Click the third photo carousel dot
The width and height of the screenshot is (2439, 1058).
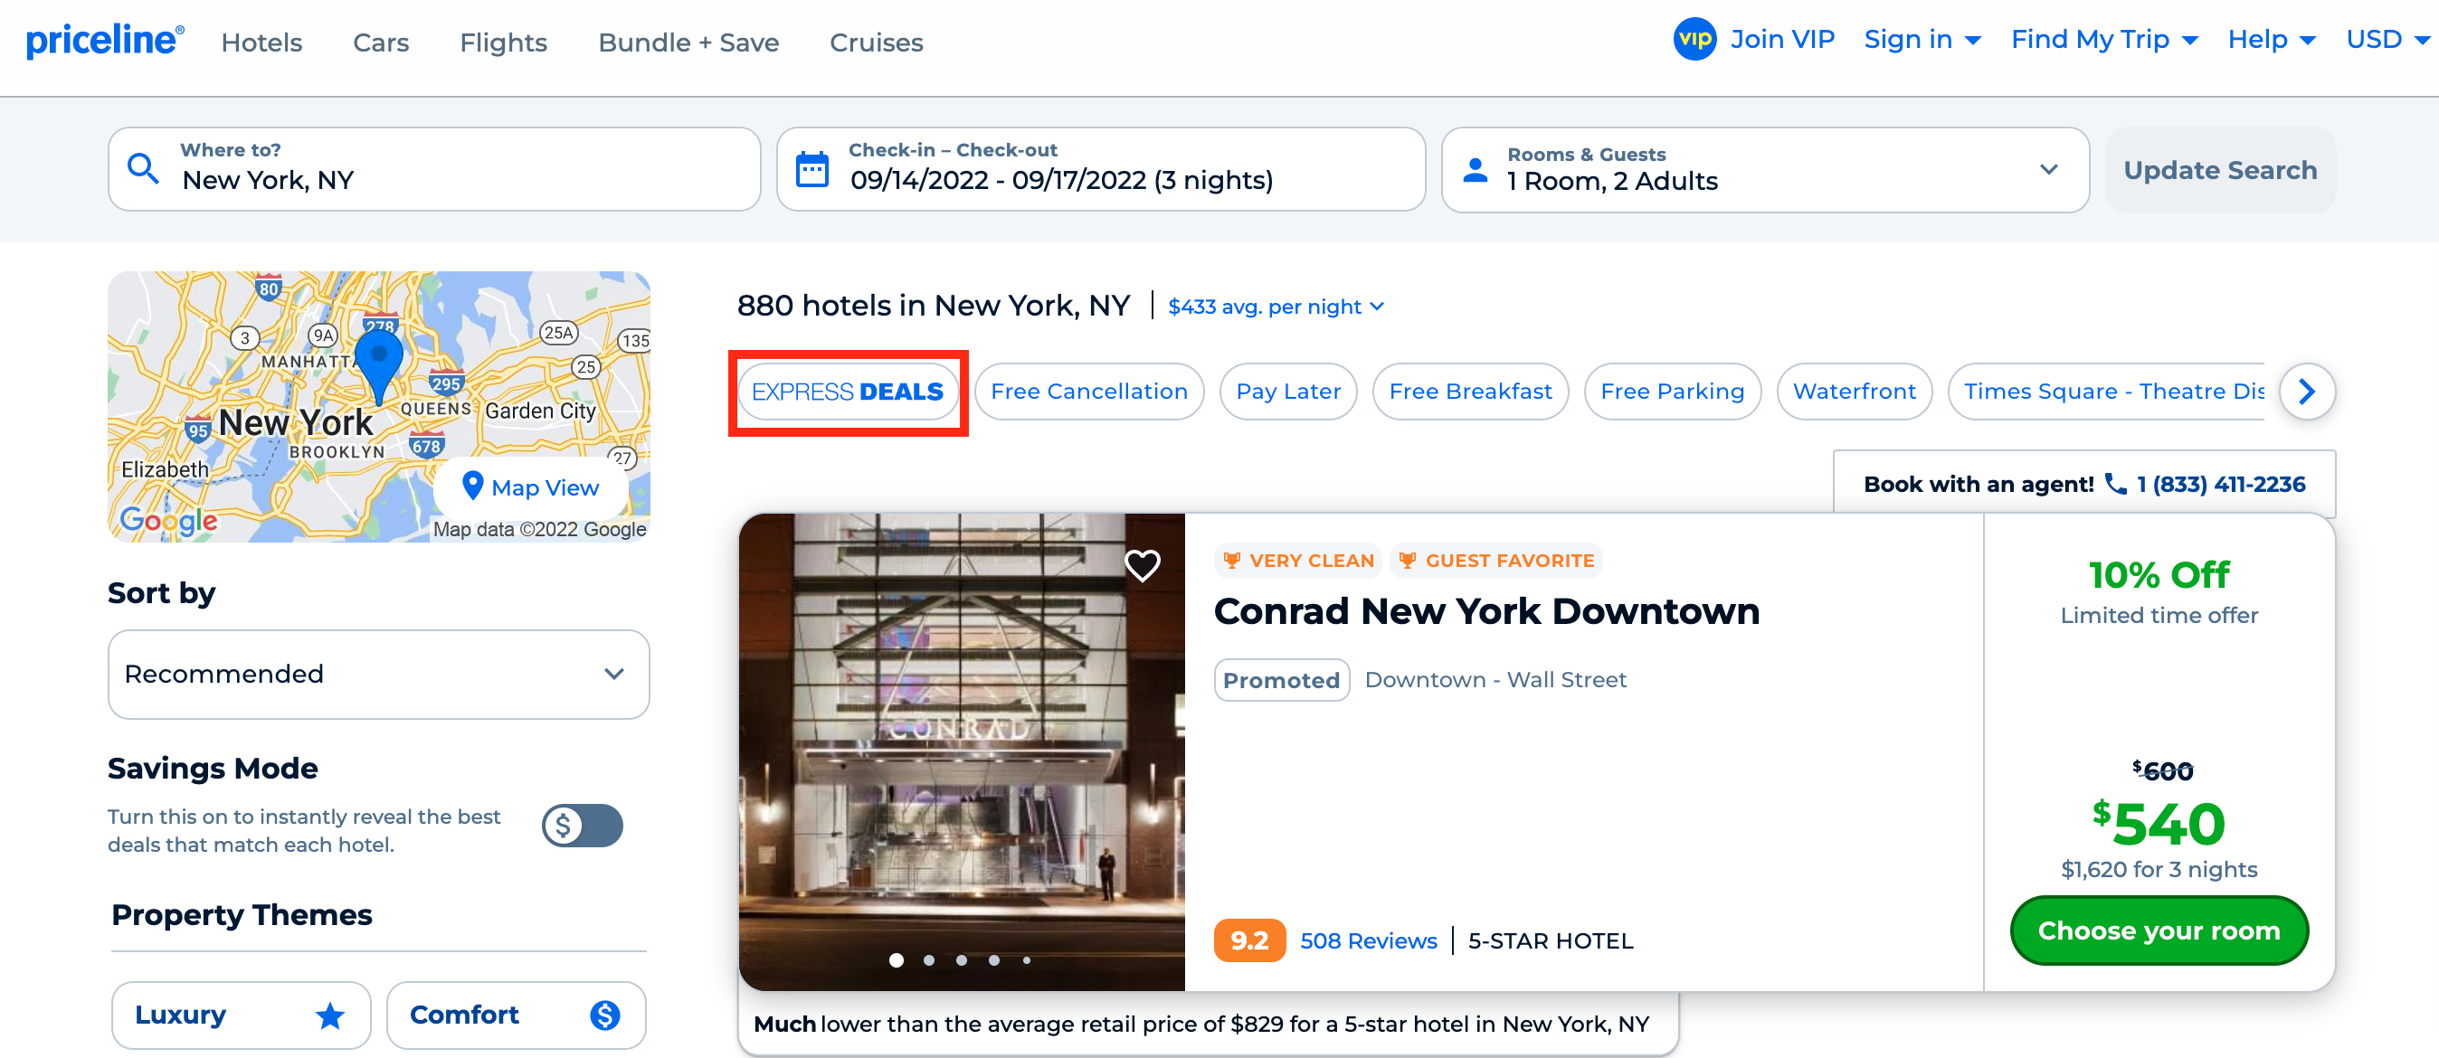coord(961,959)
